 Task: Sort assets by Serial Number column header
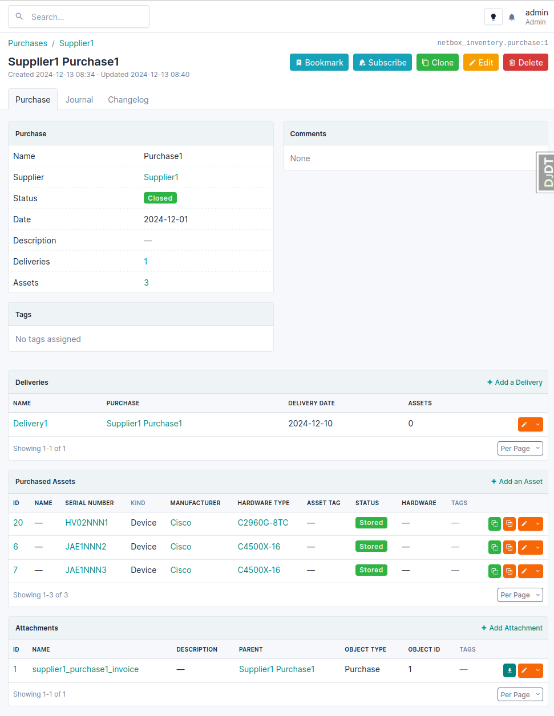click(x=90, y=503)
